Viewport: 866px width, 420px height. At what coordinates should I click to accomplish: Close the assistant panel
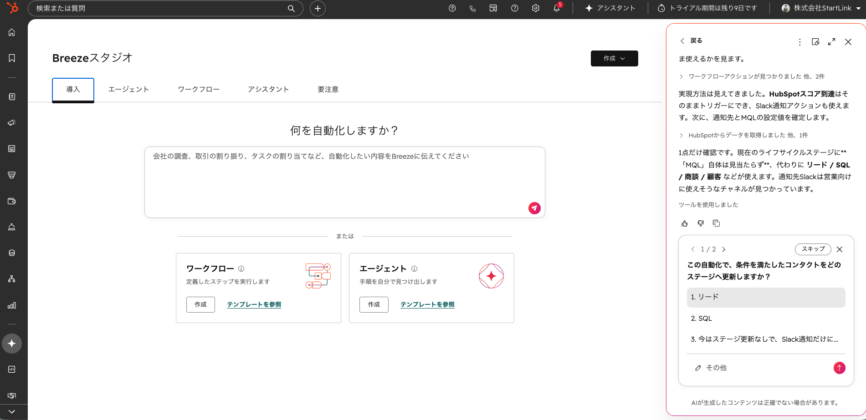(848, 42)
